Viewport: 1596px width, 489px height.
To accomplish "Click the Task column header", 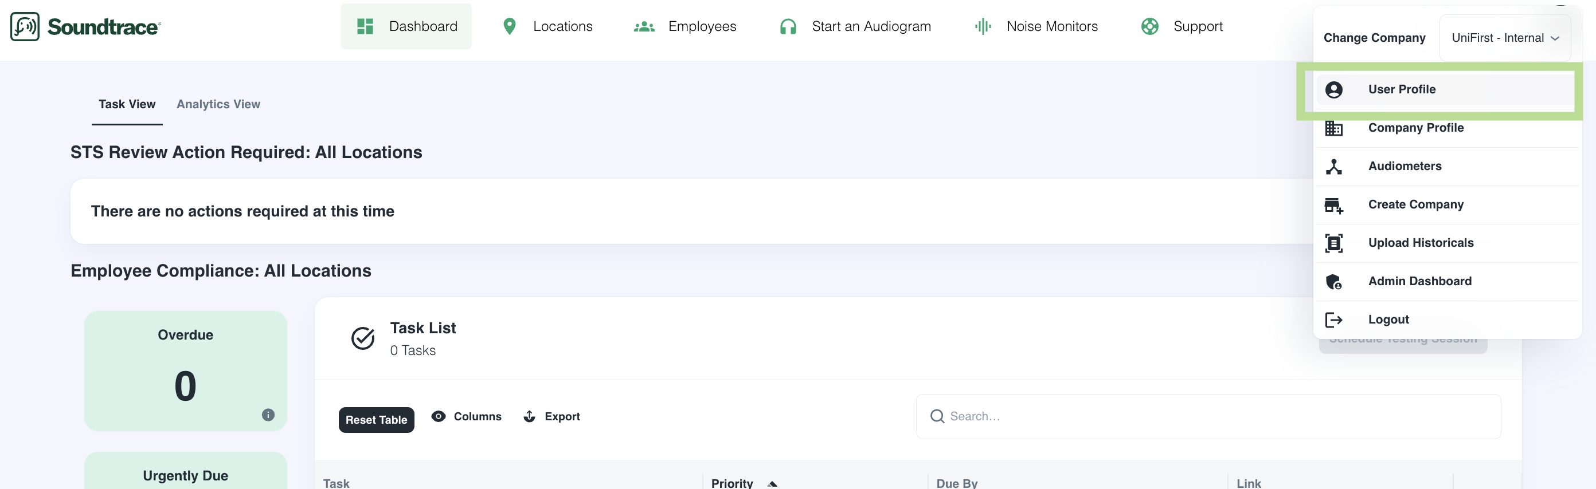I will (x=337, y=483).
